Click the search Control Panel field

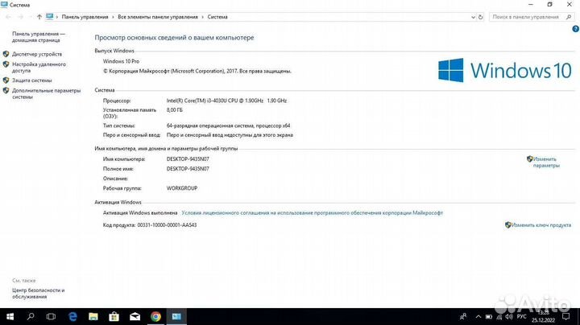click(x=531, y=17)
